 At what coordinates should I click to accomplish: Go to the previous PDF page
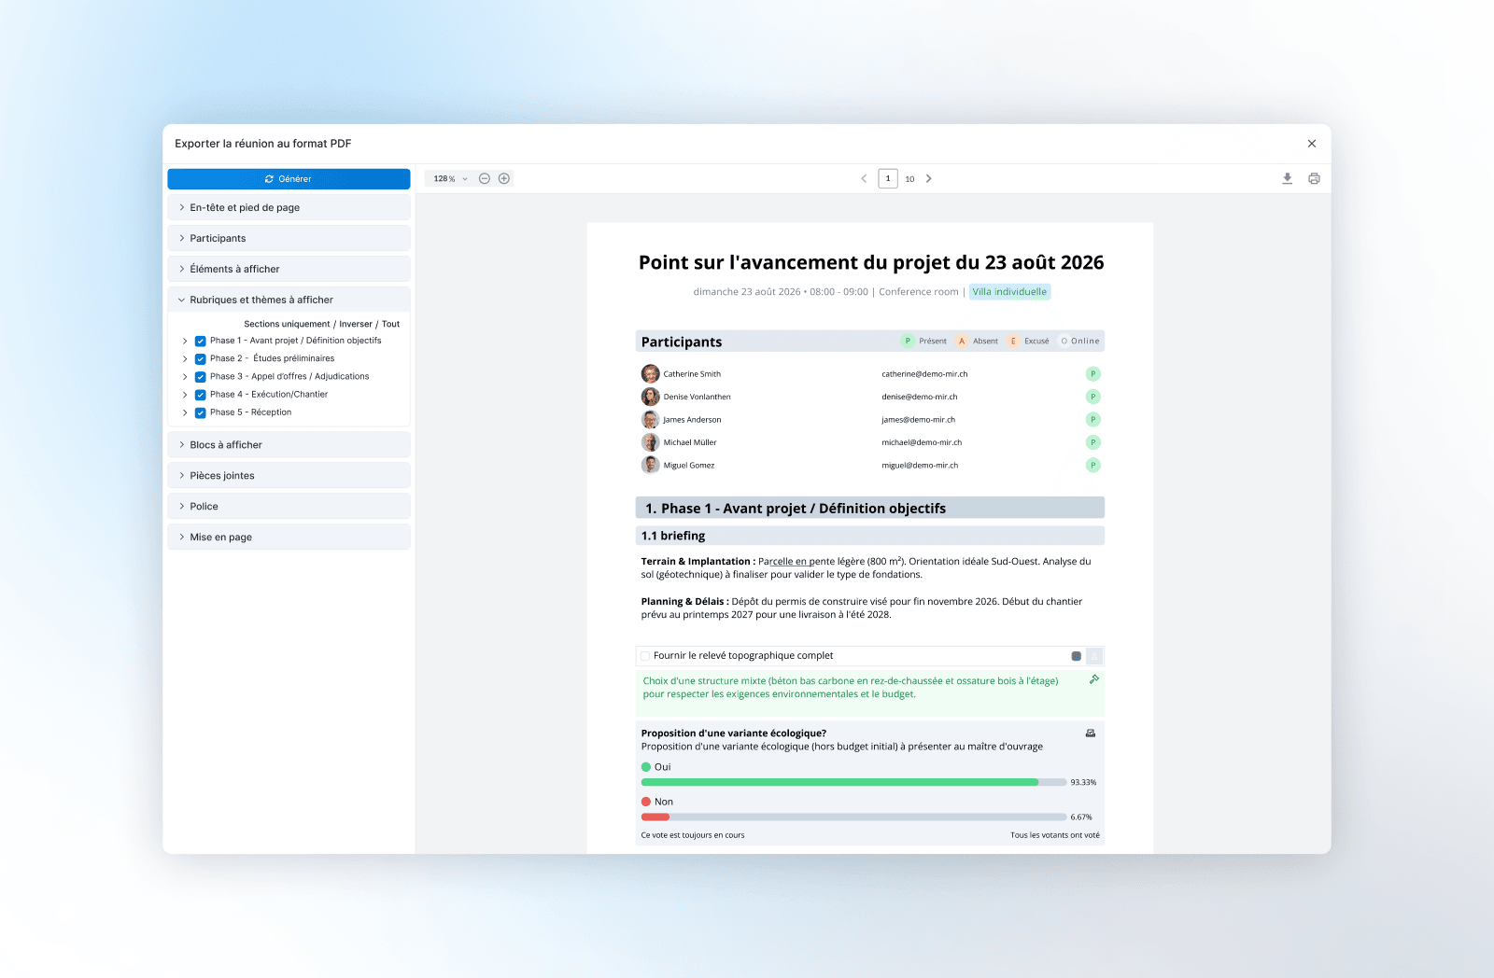tap(864, 178)
